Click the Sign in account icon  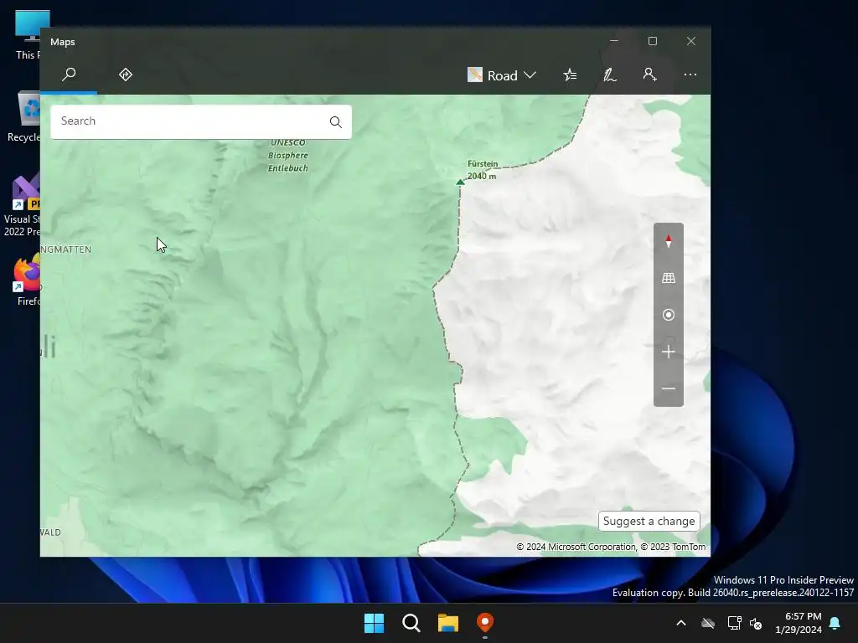(649, 75)
